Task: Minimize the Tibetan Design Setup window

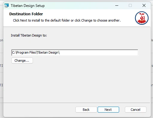Action: [117, 5]
